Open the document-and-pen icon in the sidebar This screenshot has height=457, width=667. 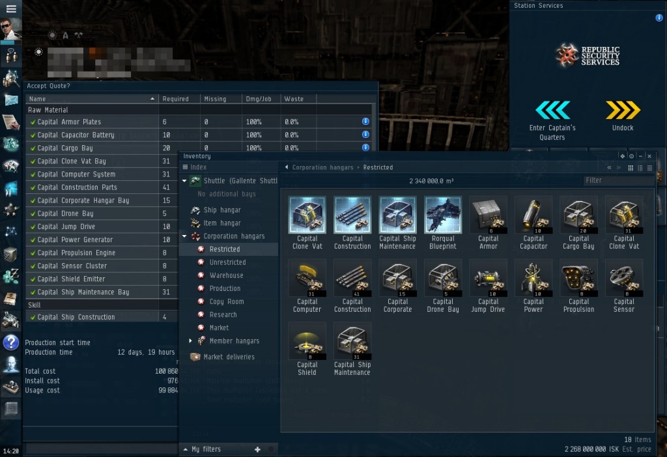coord(10,122)
